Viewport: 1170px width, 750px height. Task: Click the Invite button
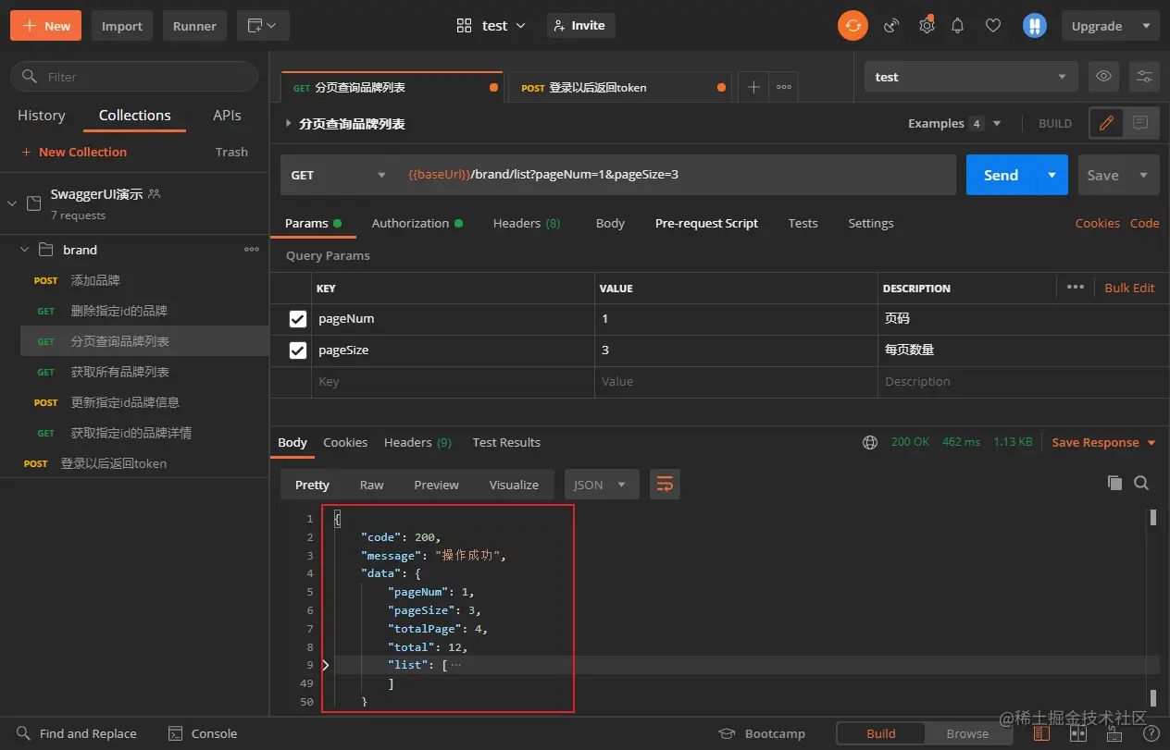580,26
